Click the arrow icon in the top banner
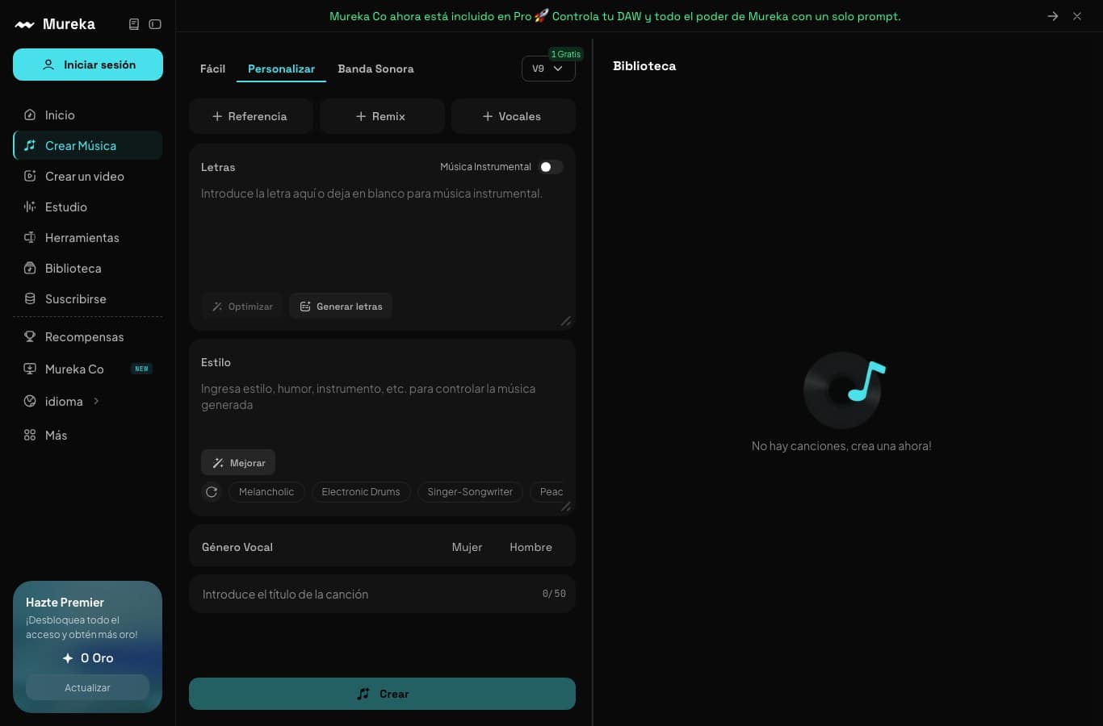Image resolution: width=1103 pixels, height=726 pixels. [x=1053, y=16]
